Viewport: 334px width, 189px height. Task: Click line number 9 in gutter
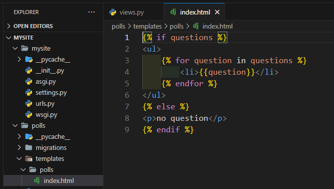127,129
